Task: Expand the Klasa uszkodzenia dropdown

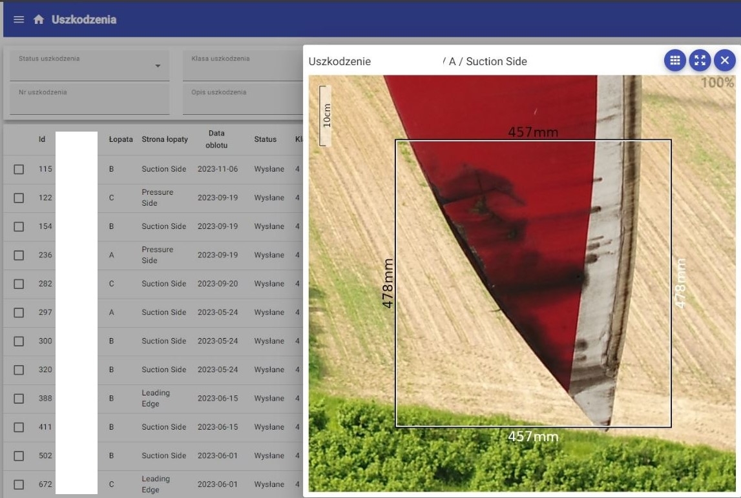Action: [242, 66]
